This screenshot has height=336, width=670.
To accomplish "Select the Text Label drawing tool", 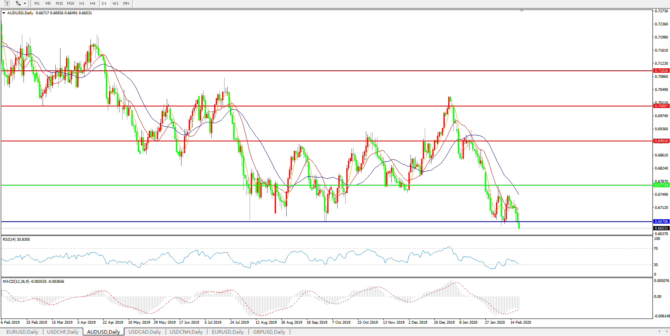I will coord(7,4).
